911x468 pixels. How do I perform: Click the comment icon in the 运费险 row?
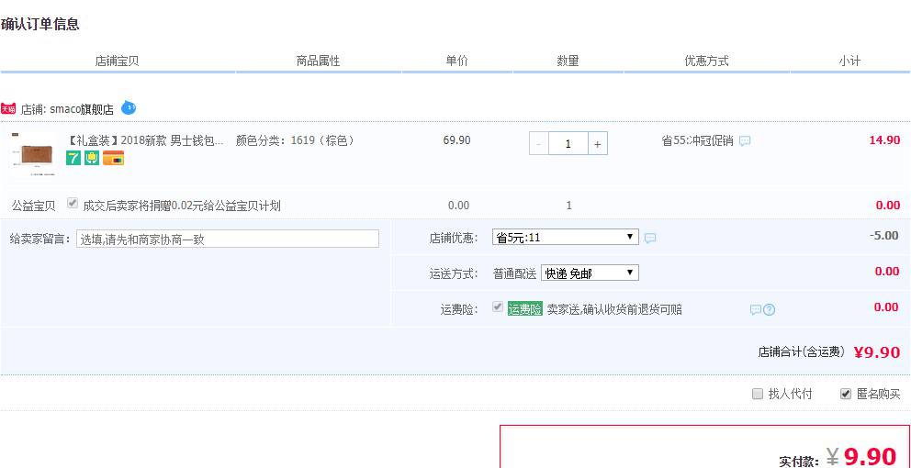[755, 310]
